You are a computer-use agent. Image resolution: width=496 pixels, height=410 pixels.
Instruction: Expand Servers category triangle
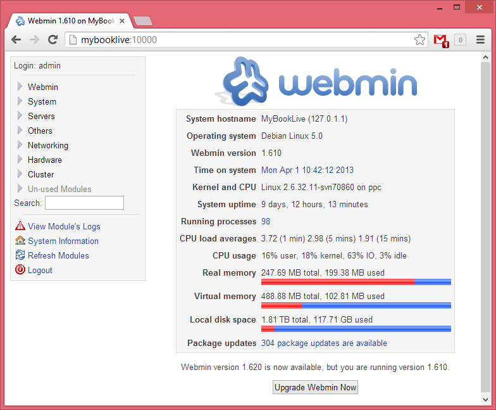tap(20, 115)
